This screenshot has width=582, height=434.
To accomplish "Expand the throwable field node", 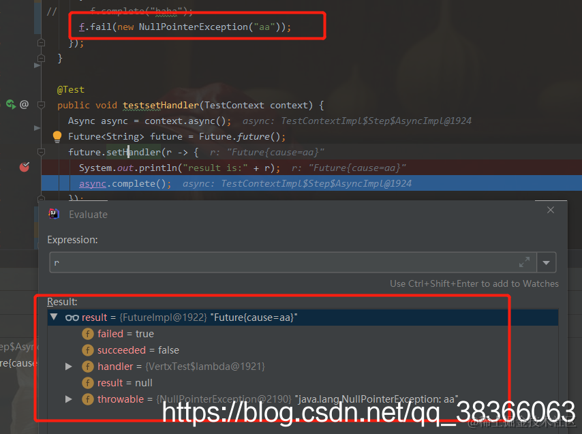I will 69,399.
